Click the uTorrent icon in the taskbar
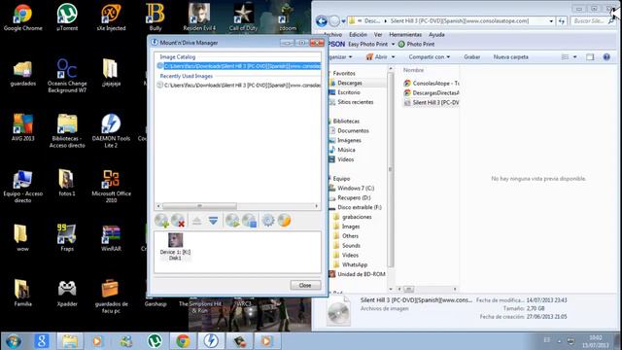 (x=155, y=341)
